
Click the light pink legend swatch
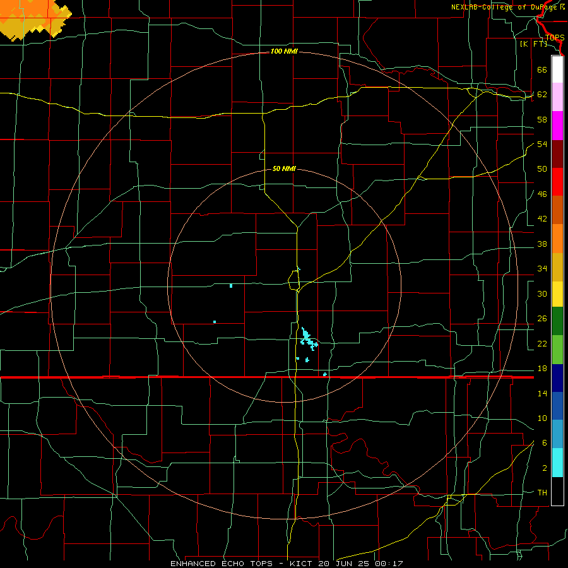point(557,97)
